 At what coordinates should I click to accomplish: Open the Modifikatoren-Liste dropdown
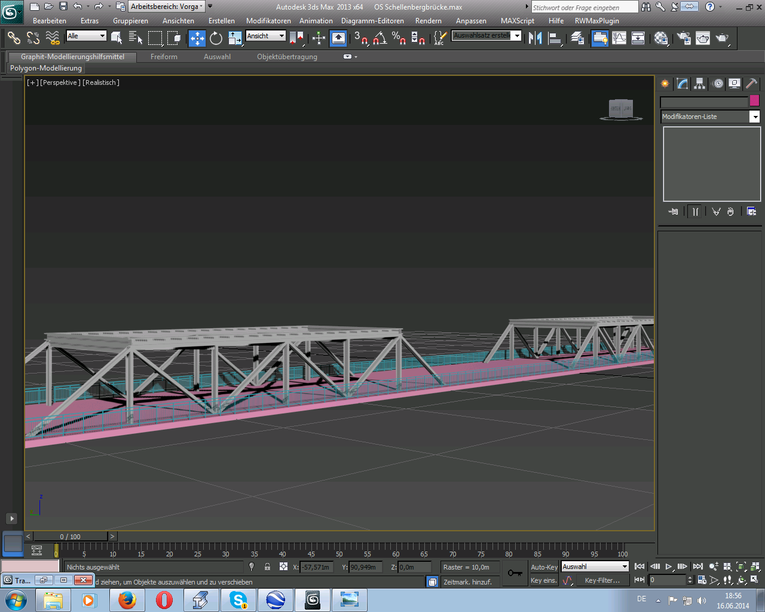[x=755, y=117]
